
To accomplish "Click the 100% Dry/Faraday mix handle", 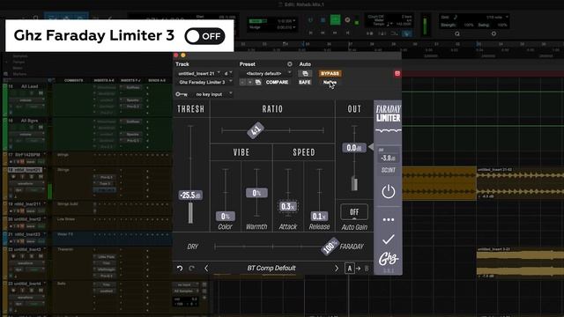I will point(330,247).
